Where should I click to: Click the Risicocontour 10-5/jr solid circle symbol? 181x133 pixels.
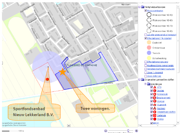pyautogui.click(x=149, y=15)
